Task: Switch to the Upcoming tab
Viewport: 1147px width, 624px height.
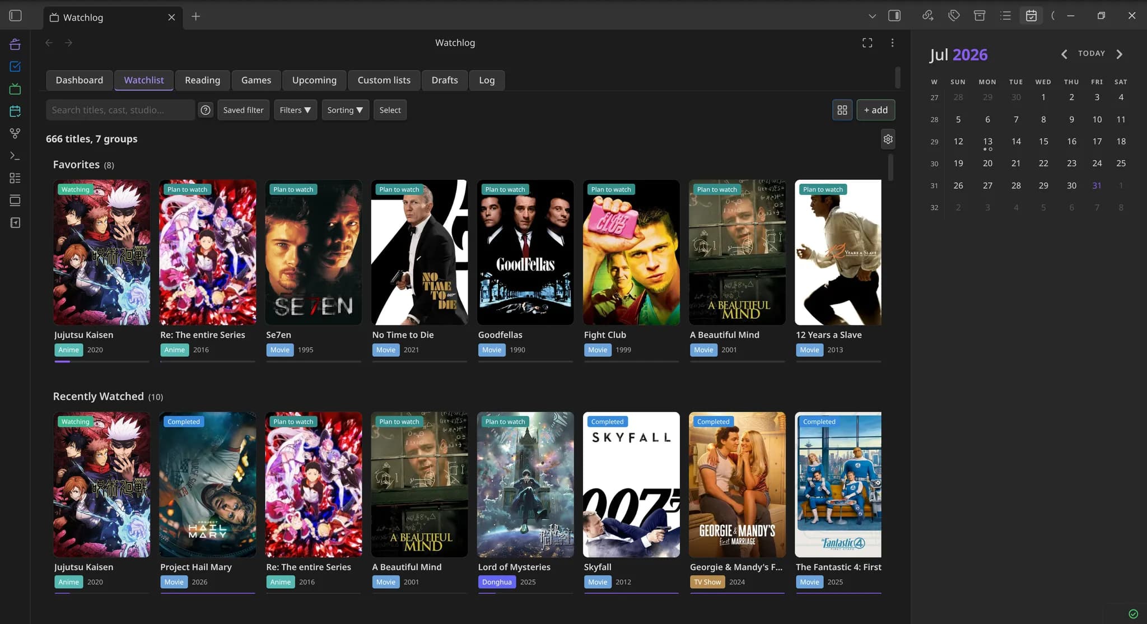Action: coord(314,80)
